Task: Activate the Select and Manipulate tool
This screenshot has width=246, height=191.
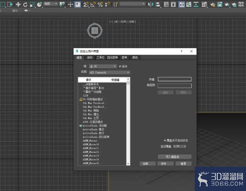Action: pos(70,4)
